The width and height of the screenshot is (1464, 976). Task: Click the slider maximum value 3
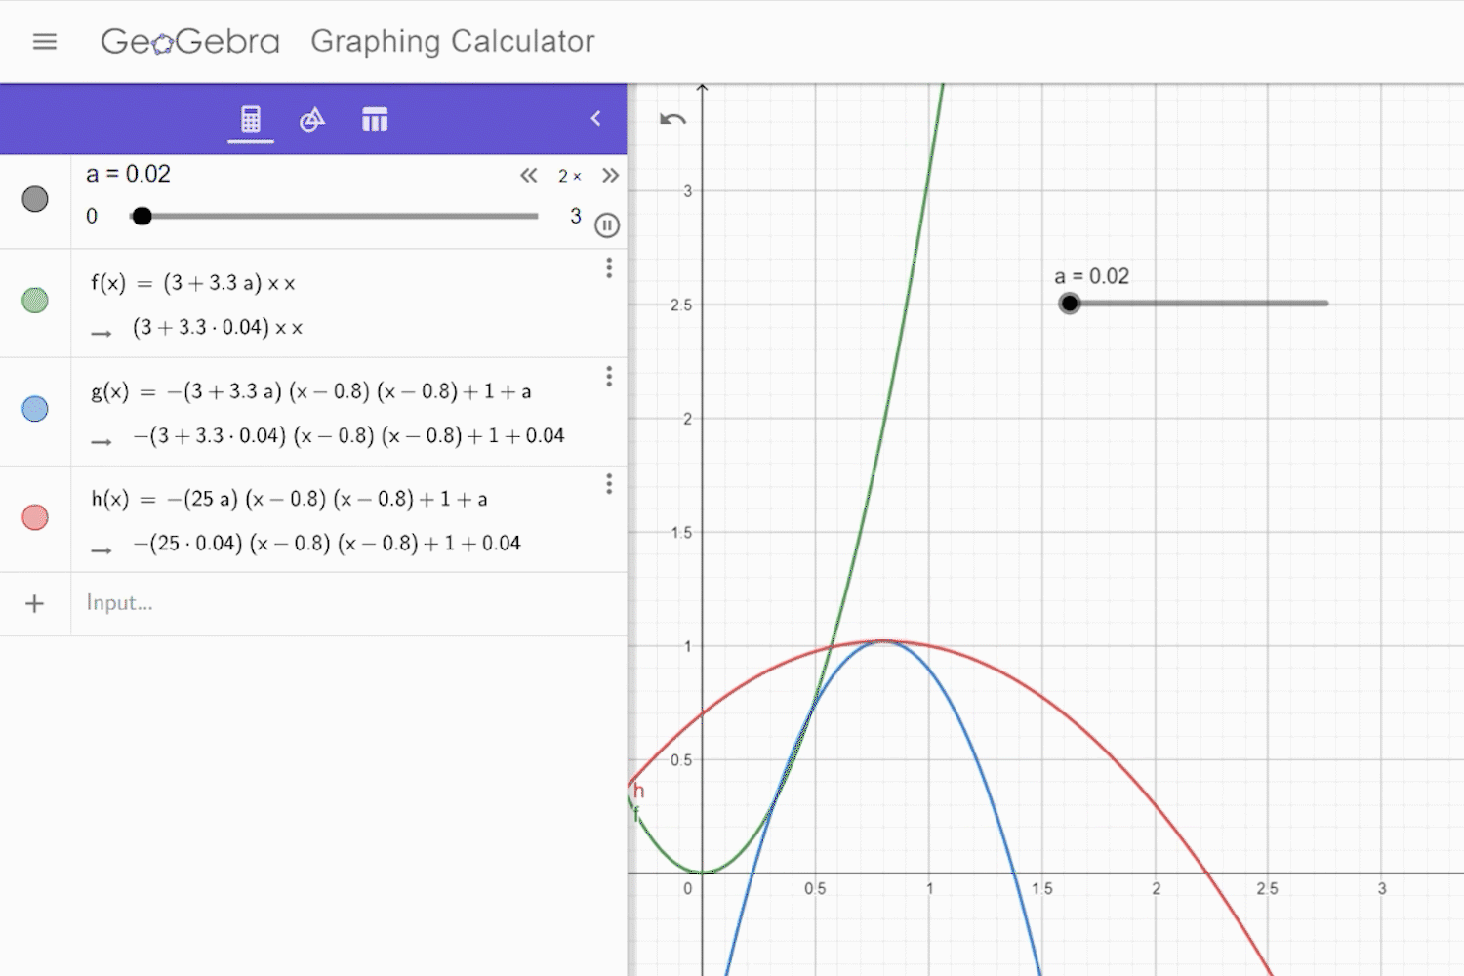(x=576, y=216)
